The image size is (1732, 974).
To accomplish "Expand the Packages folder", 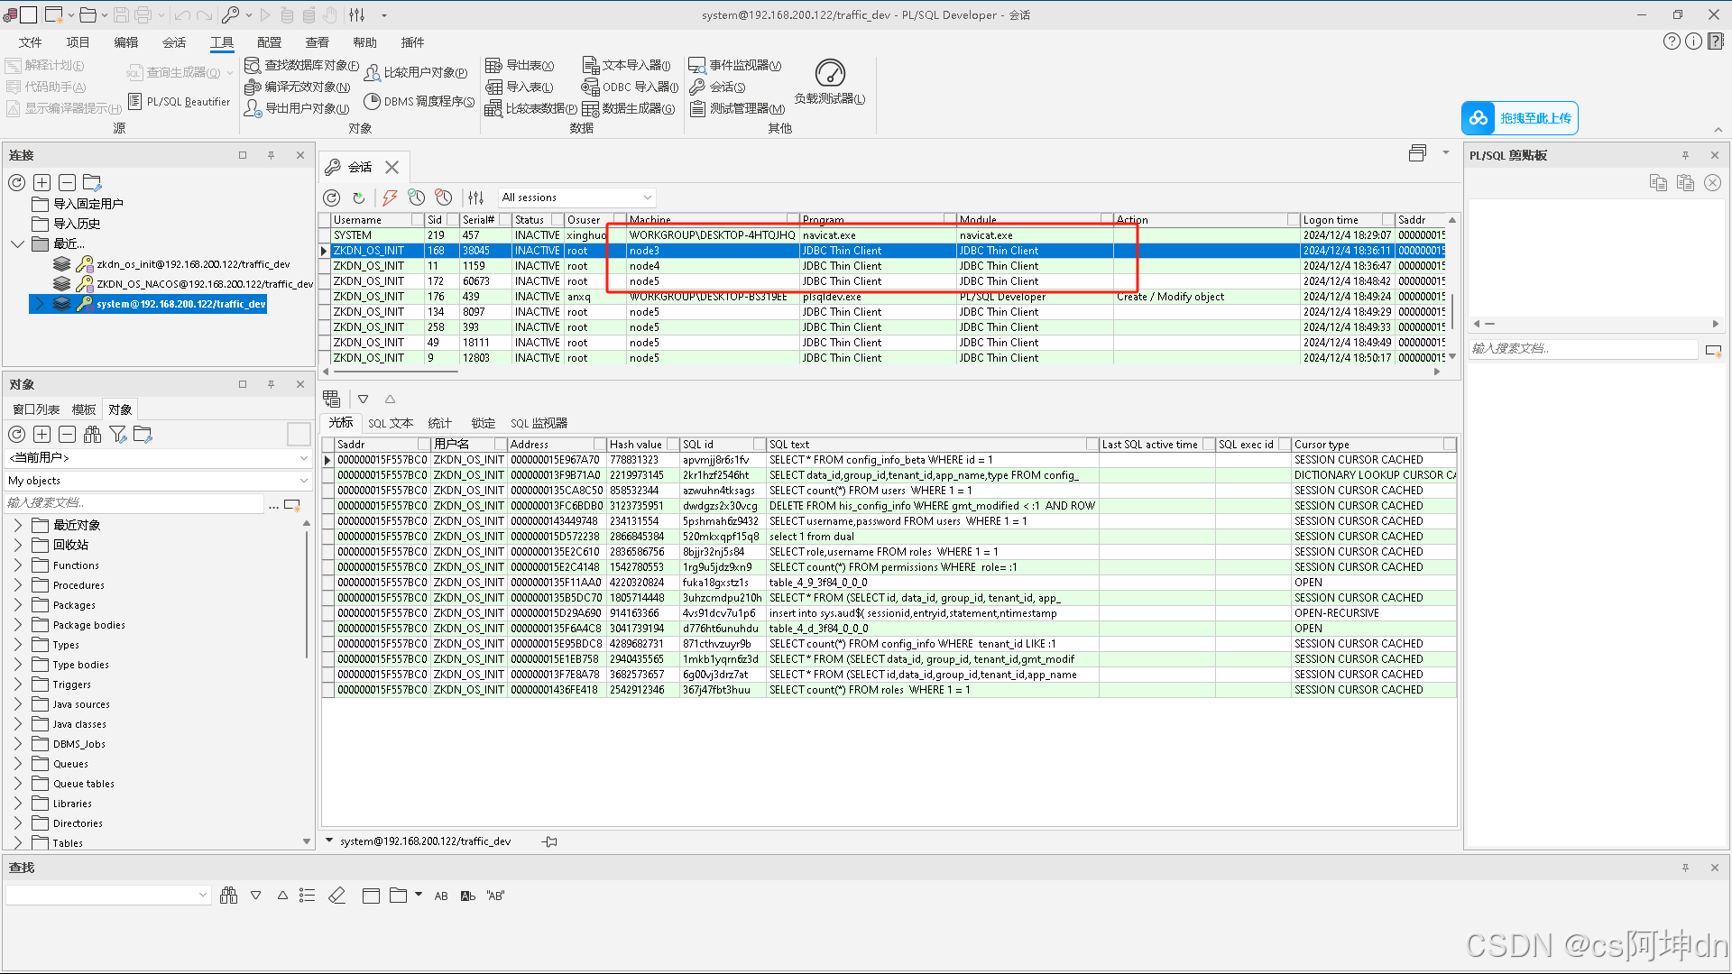I will 18,605.
